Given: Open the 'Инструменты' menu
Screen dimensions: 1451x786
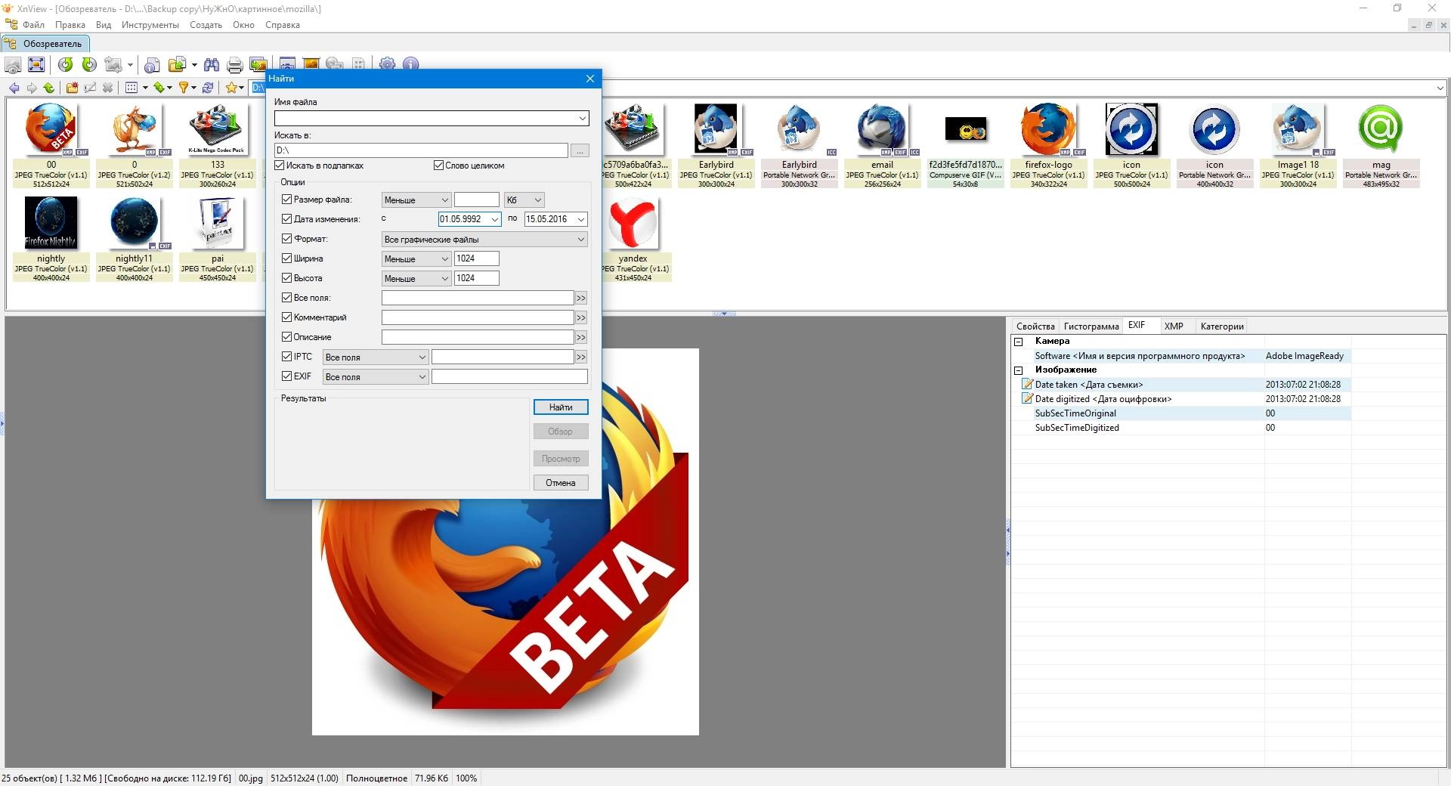Looking at the screenshot, I should 150,25.
